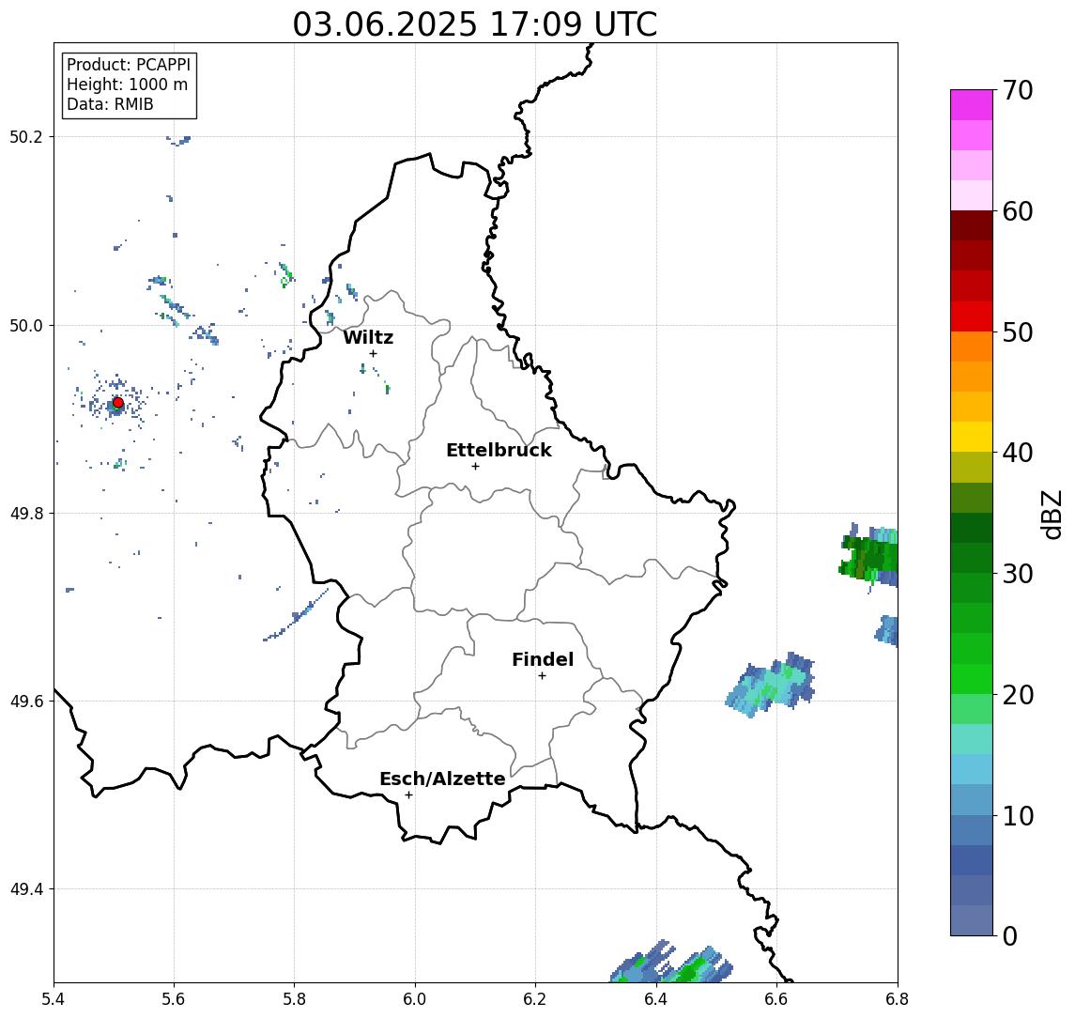Click the red radar station marker

pyautogui.click(x=118, y=403)
